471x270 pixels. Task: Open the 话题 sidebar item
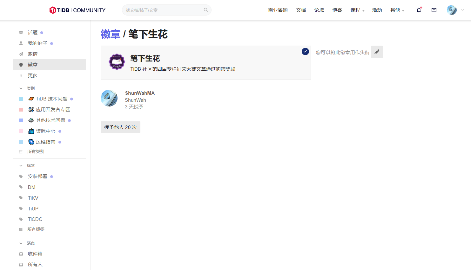pyautogui.click(x=32, y=32)
